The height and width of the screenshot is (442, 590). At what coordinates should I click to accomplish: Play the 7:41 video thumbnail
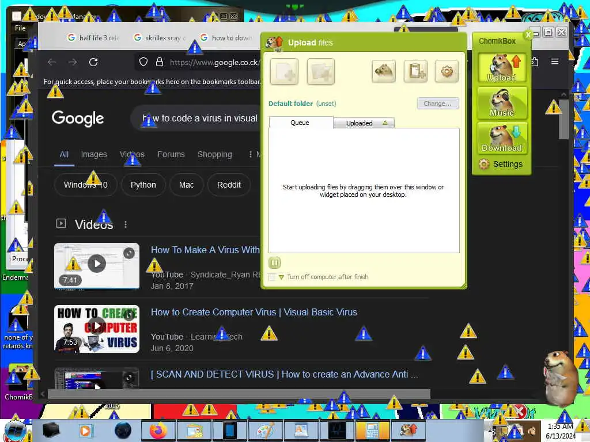(x=97, y=266)
